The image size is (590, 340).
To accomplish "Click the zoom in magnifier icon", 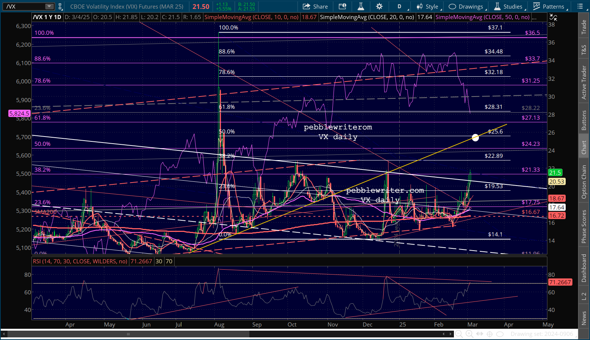I will click(469, 334).
